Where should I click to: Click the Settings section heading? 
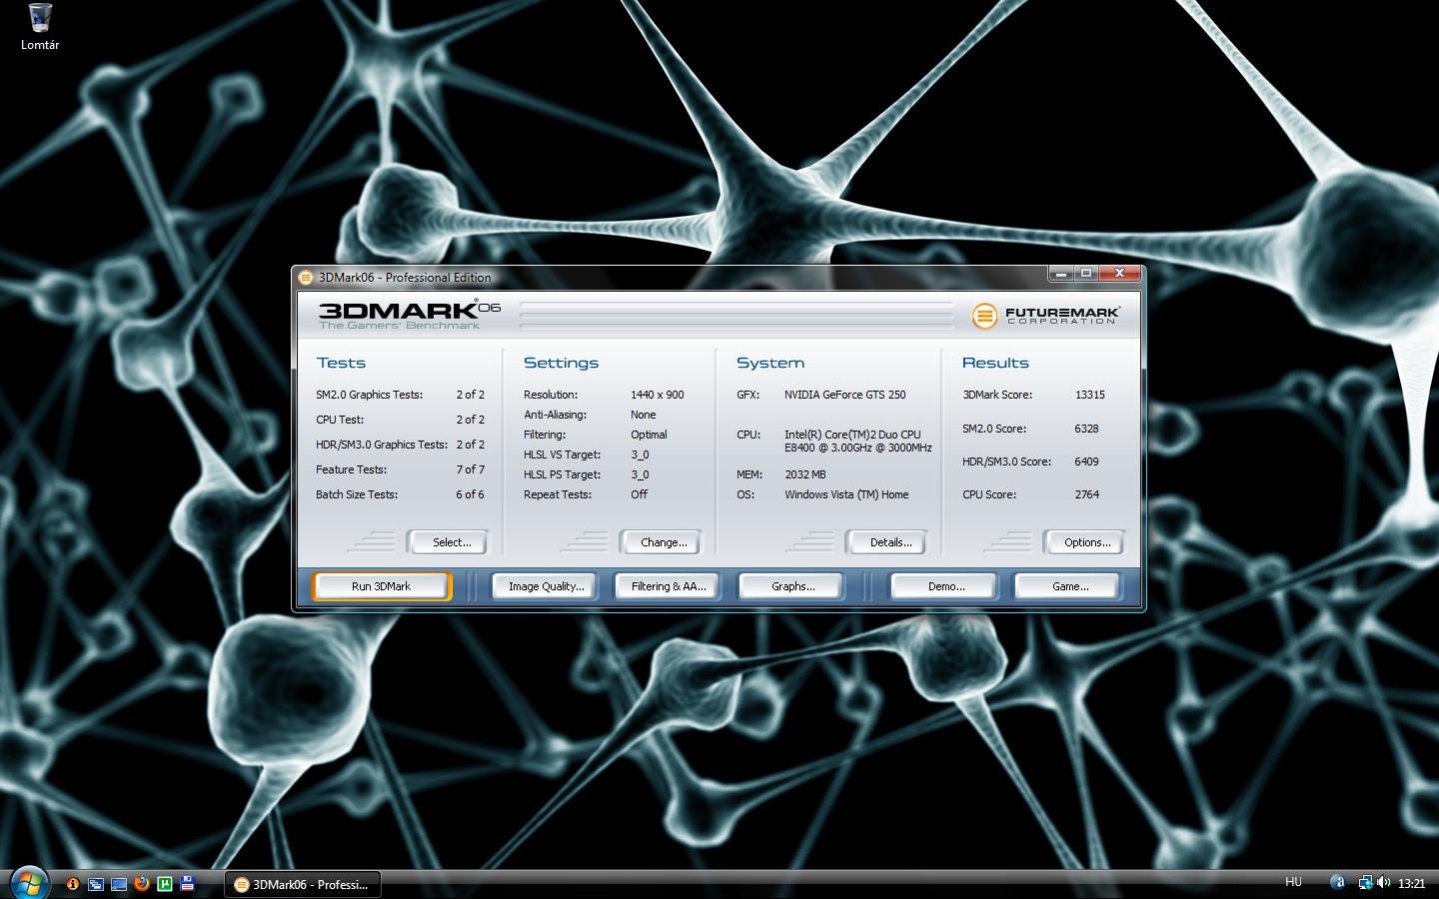coord(561,363)
